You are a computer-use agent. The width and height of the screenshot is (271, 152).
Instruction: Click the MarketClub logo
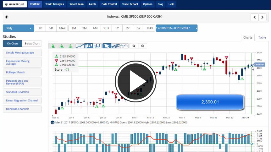15,4
